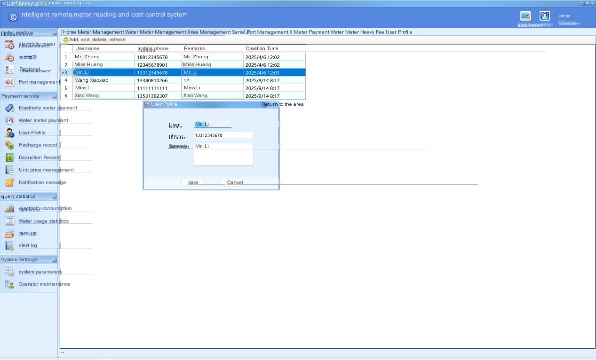596x360 pixels.
Task: Open Water meter payment icon
Action: coord(9,120)
